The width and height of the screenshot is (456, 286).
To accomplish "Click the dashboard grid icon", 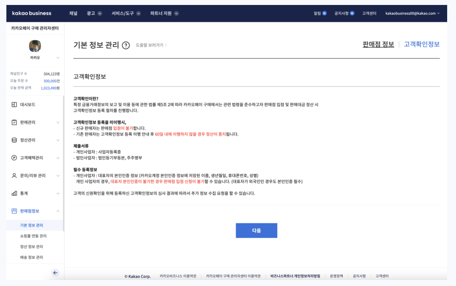I will coord(14,105).
